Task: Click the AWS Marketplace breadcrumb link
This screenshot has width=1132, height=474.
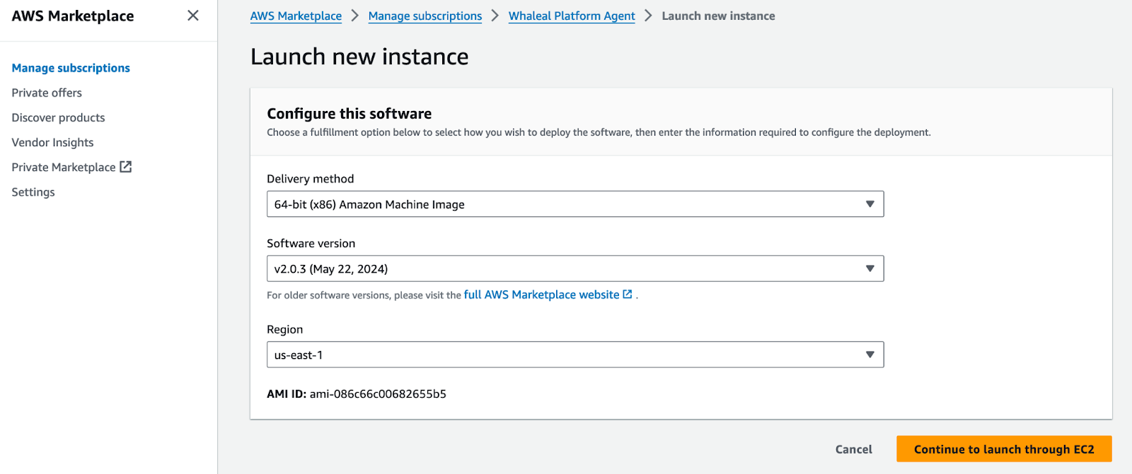Action: [296, 16]
